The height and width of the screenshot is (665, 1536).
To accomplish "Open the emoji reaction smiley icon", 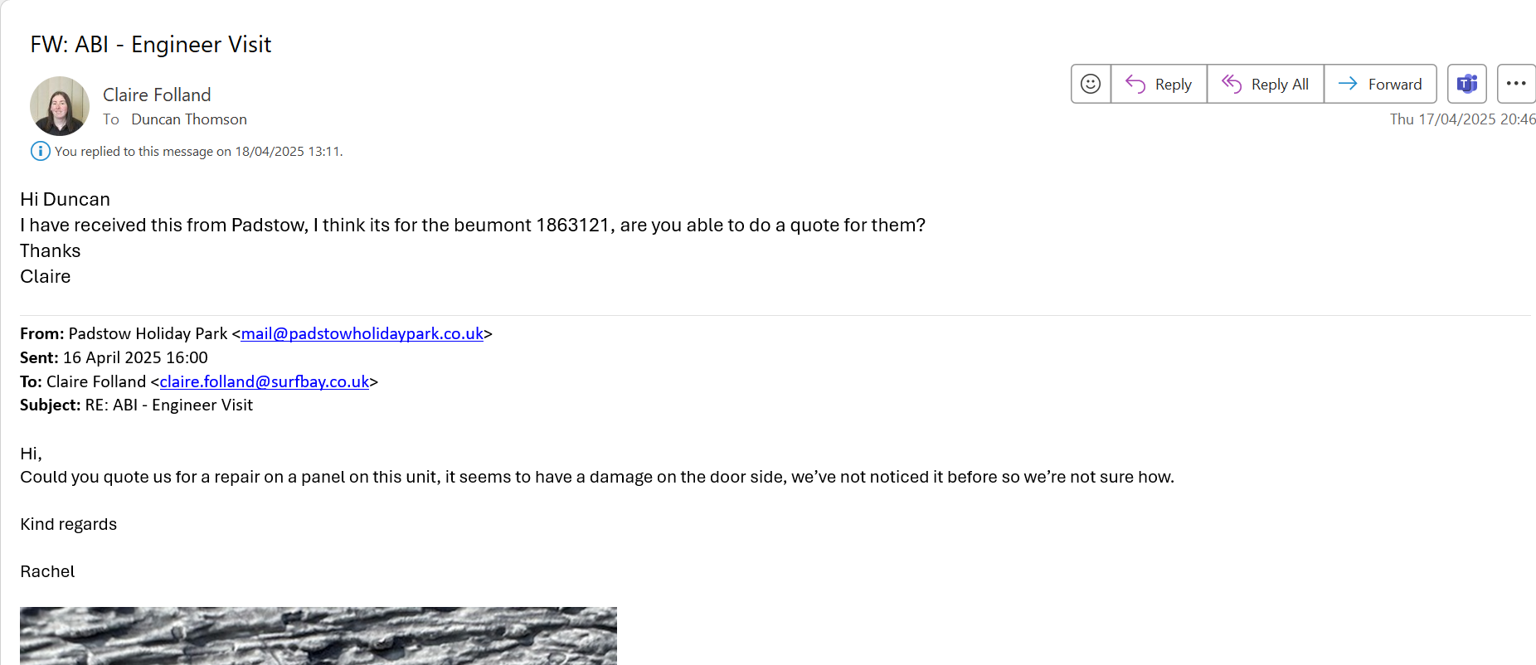I will point(1091,84).
